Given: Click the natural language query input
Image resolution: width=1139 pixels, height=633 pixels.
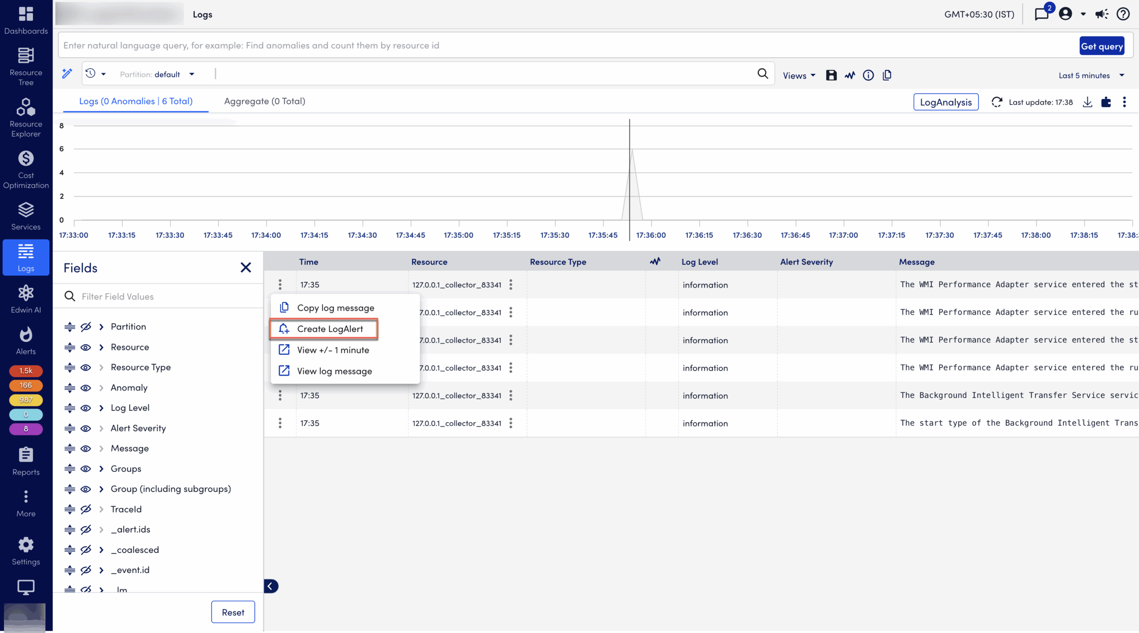Looking at the screenshot, I should 534,45.
